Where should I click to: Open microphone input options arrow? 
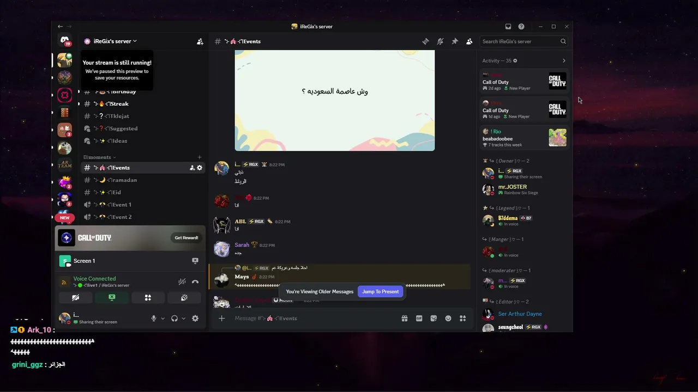coord(163,318)
